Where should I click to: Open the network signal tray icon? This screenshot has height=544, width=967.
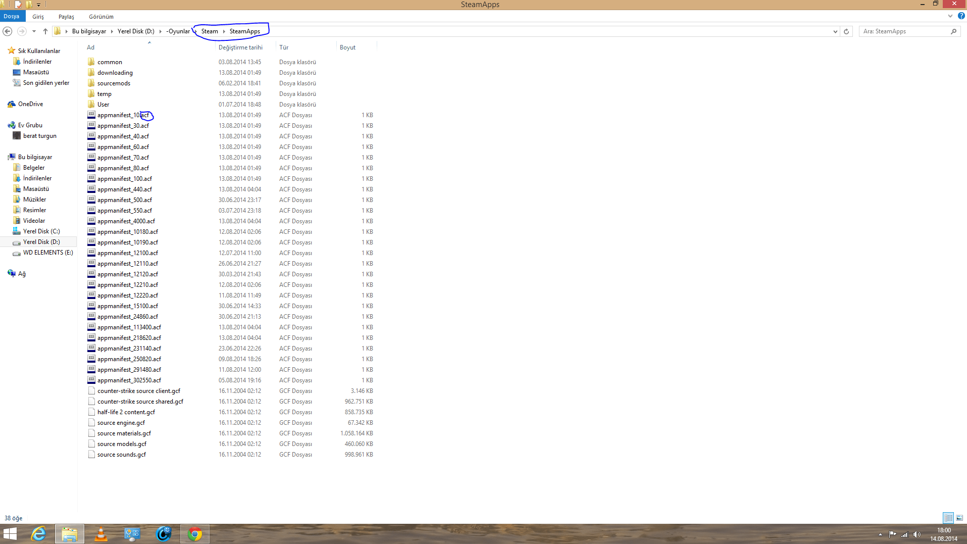click(905, 534)
